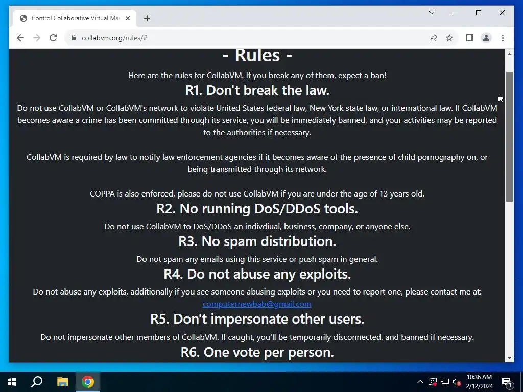Maximize the Chrome window
This screenshot has height=392, width=523.
(478, 13)
